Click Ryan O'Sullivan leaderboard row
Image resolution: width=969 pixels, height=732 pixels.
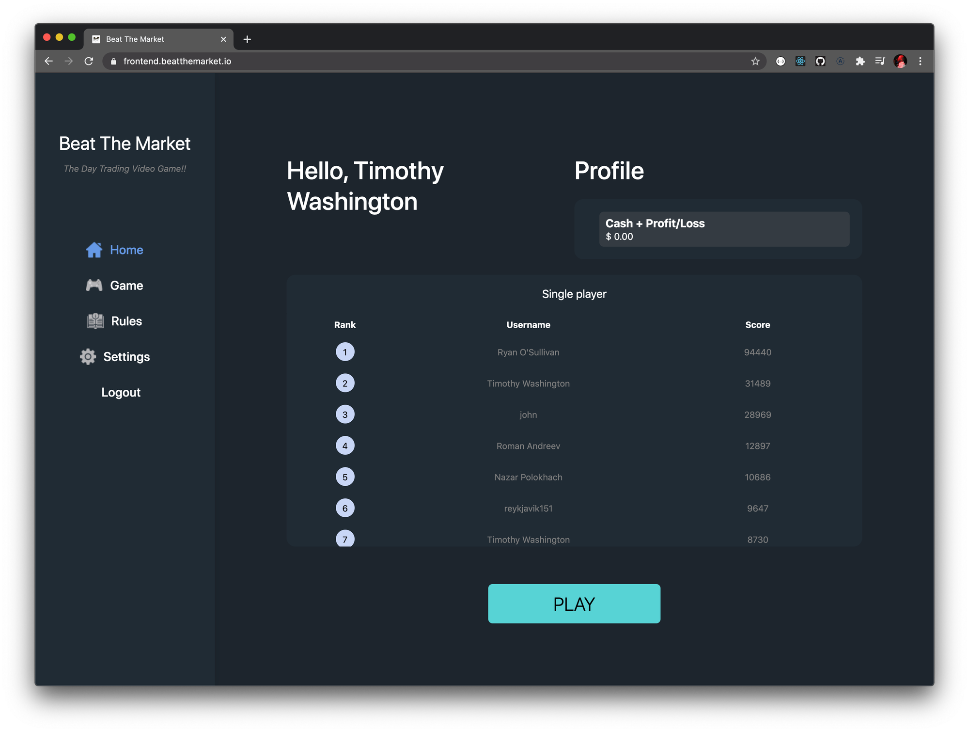coord(528,352)
